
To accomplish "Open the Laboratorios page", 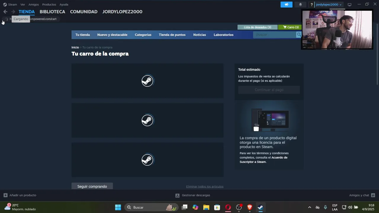I will point(224,35).
